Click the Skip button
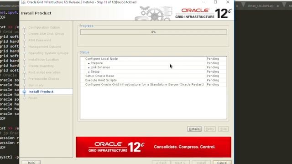This screenshot has height=164, width=292. point(223,129)
